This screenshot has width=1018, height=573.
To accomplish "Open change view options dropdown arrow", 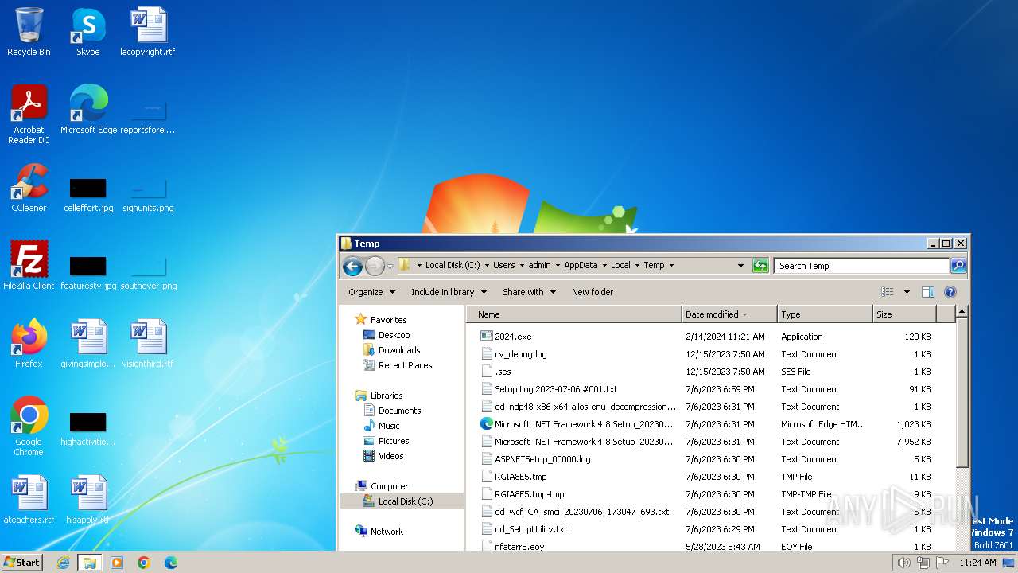I will 907,292.
